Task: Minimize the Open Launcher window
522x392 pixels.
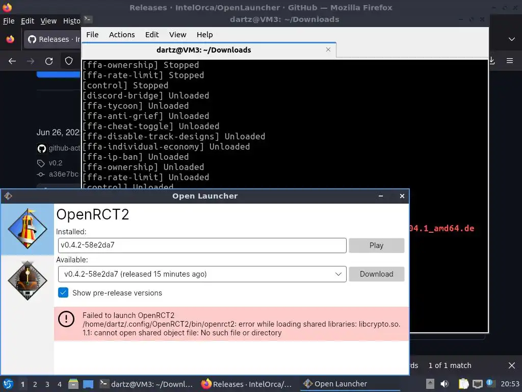Action: coord(380,196)
